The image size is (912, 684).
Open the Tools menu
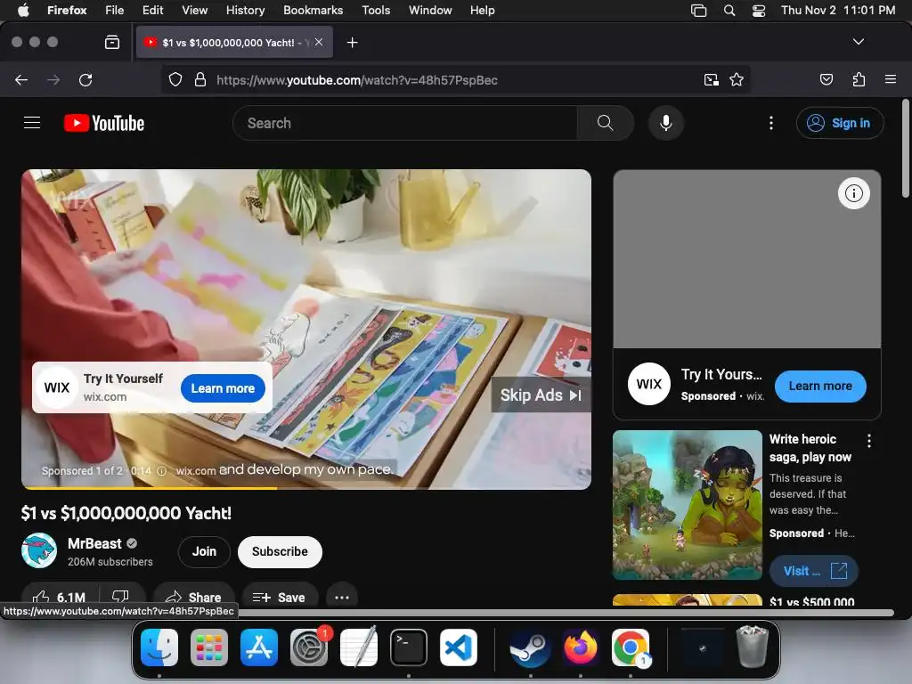(376, 10)
